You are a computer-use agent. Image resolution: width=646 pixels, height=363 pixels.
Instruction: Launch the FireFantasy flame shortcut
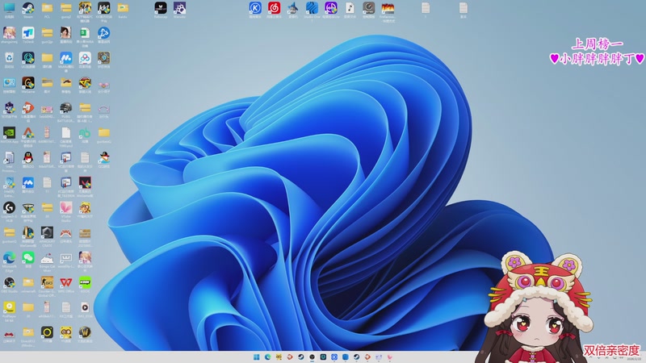pyautogui.click(x=388, y=8)
